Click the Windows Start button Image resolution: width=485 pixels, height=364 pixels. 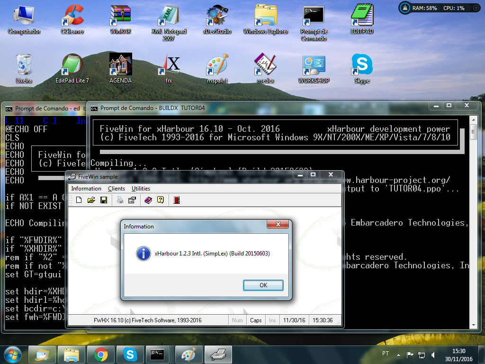(x=12, y=354)
